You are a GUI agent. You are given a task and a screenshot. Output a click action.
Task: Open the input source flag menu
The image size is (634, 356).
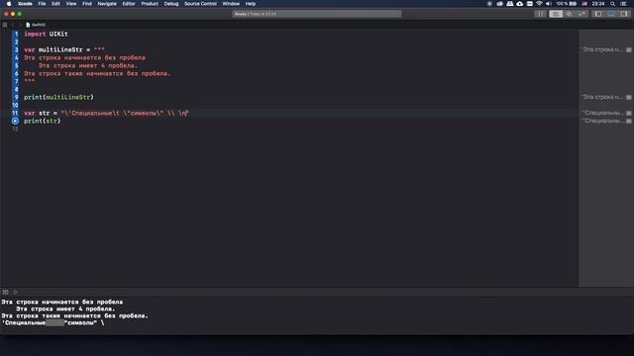click(x=584, y=4)
